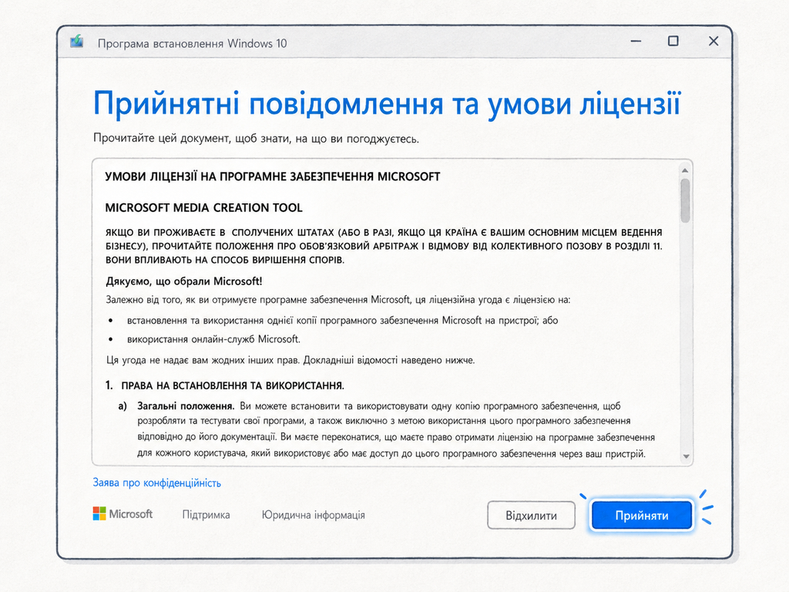Maximize the Windows 10 setup window
This screenshot has width=789, height=592.
coord(673,42)
